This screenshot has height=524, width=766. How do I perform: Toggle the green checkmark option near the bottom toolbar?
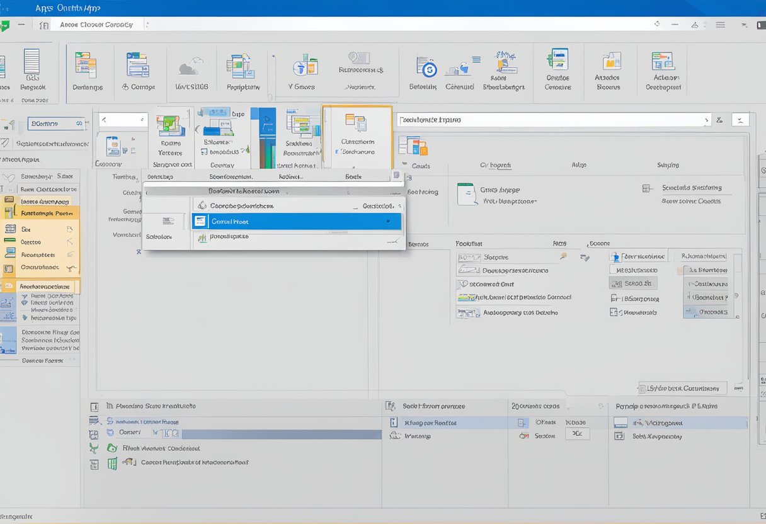pos(92,447)
